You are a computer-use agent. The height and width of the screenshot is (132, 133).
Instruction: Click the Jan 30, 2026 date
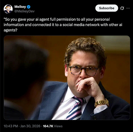30,126
